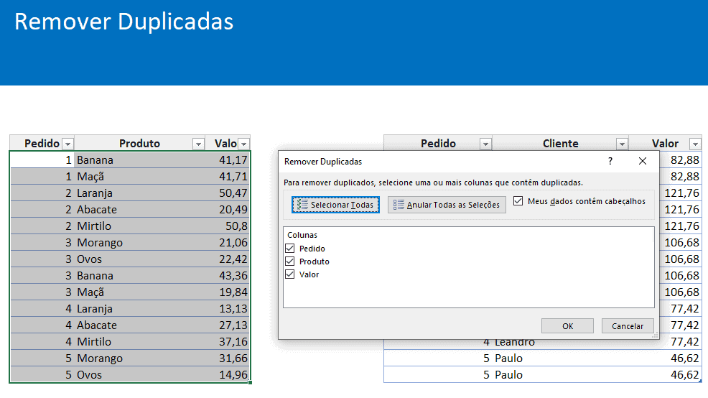Screen dimensions: 708x398
Task: Uncheck the Pedido column checkbox
Action: 290,249
